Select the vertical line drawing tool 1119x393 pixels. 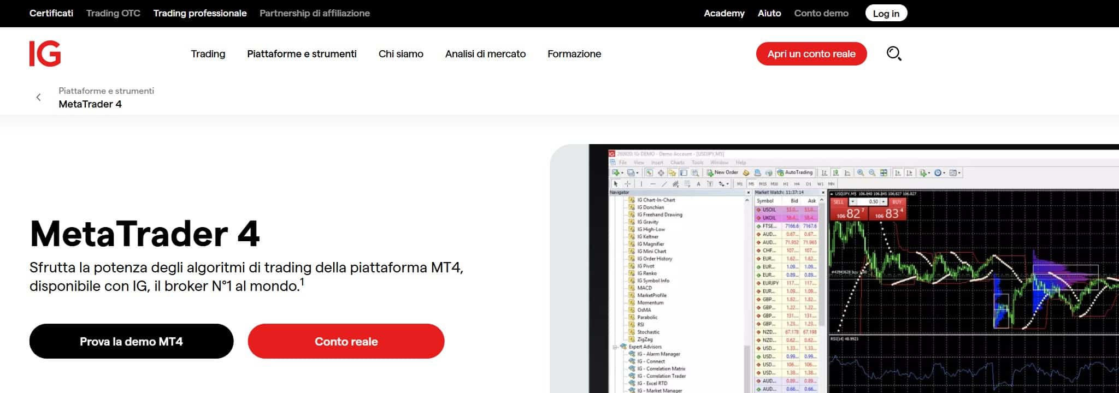641,184
